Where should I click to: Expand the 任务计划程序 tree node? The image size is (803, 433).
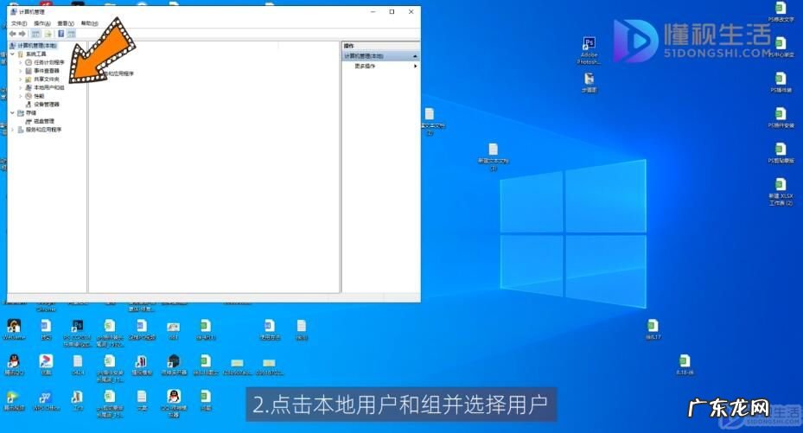[21, 62]
